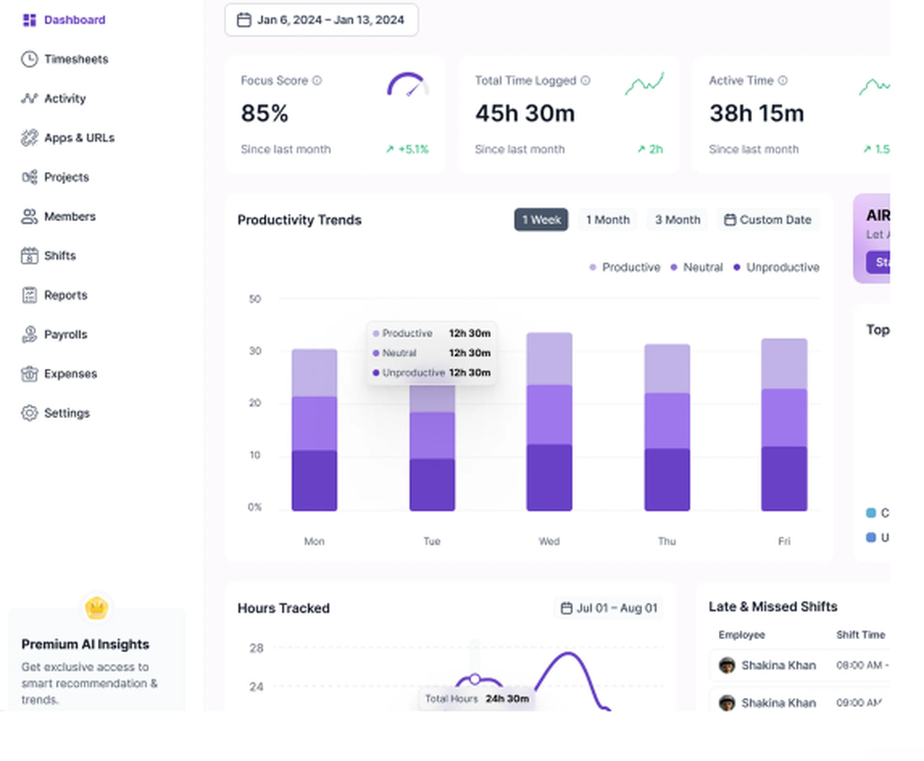Click the info icon beside Total Time Logged
Screen dimensions: 924x761
585,80
